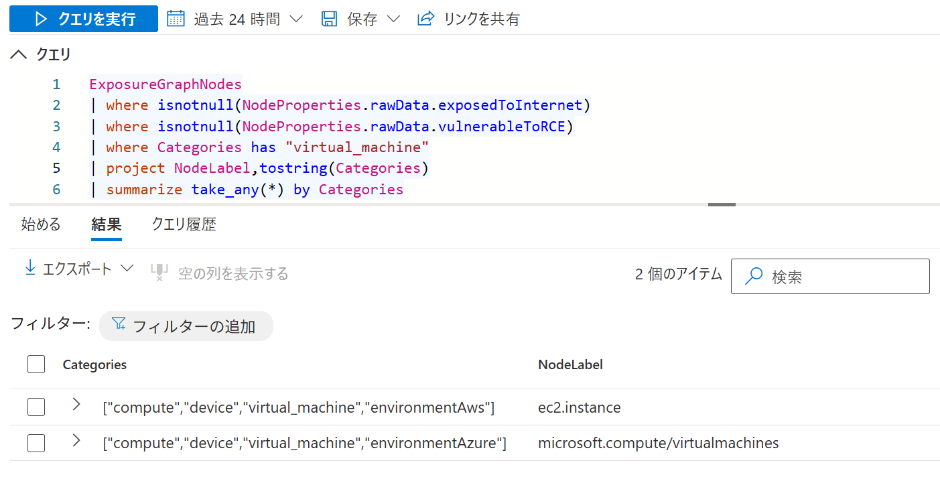Expand the environmentAws row chevron

pyautogui.click(x=76, y=404)
